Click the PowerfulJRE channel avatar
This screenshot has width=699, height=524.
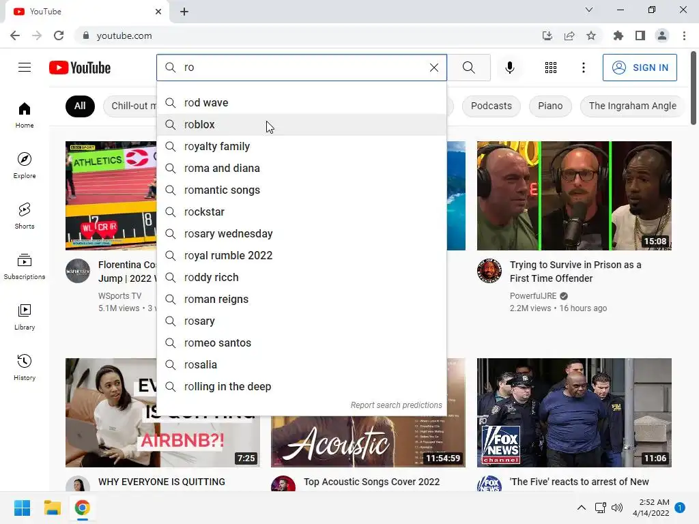(489, 271)
